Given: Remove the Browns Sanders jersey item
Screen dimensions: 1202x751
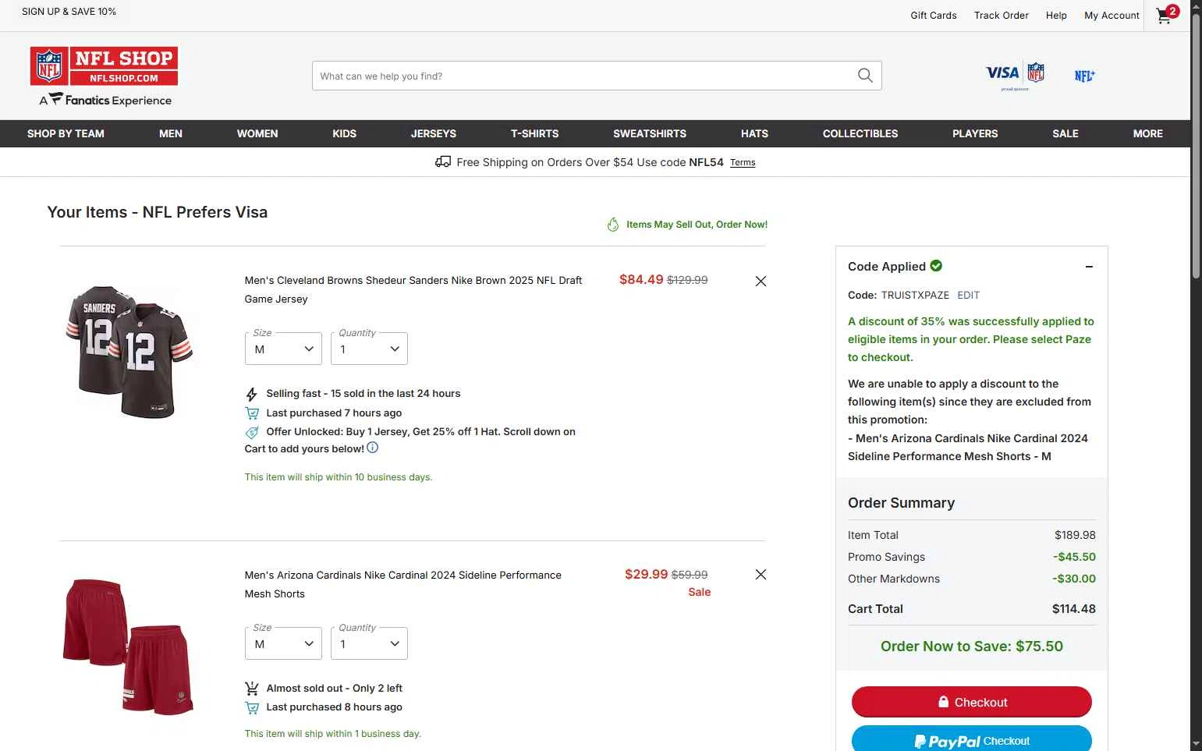Looking at the screenshot, I should [x=761, y=281].
